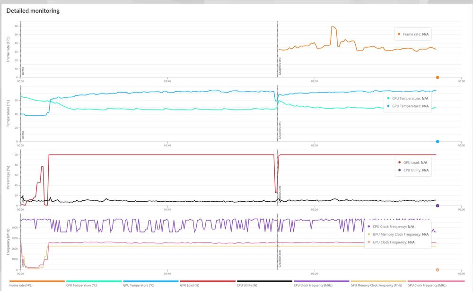Click the Graphics test marker in frame rate chart

click(280, 66)
